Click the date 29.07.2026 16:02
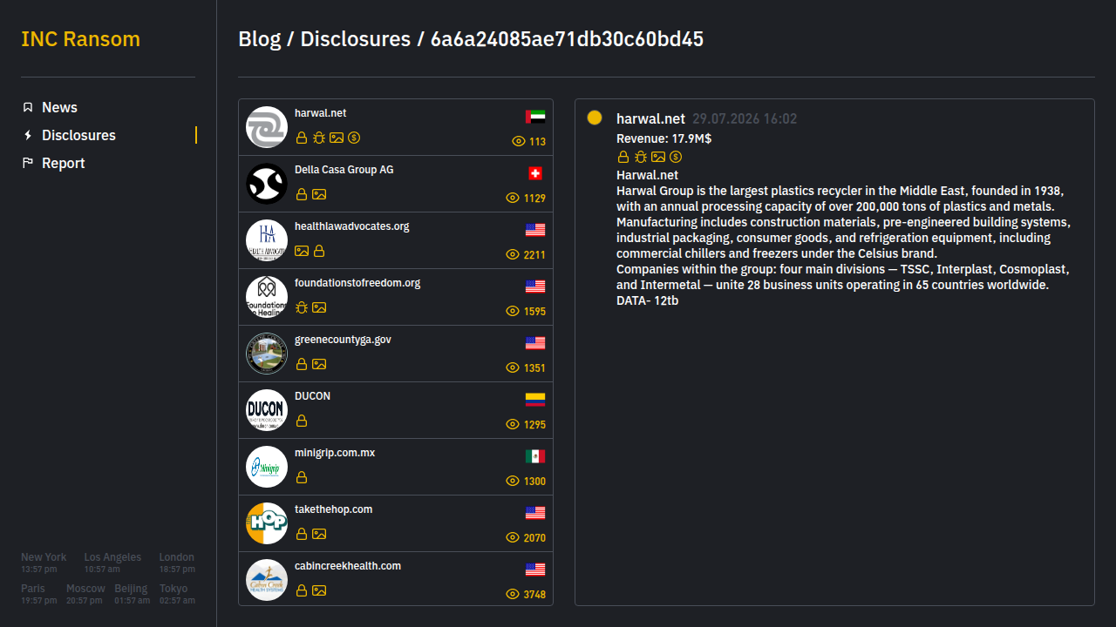 [x=745, y=119]
